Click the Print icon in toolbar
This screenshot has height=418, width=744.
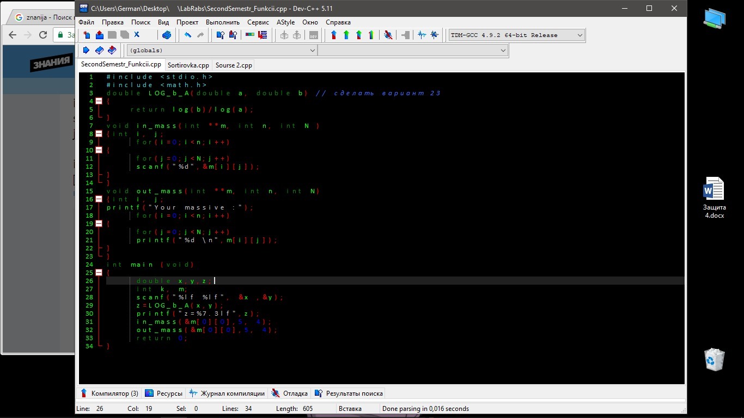[167, 35]
